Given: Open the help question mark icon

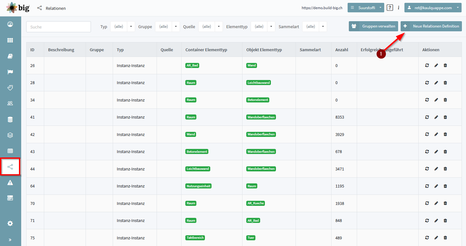Looking at the screenshot, I should pyautogui.click(x=390, y=8).
